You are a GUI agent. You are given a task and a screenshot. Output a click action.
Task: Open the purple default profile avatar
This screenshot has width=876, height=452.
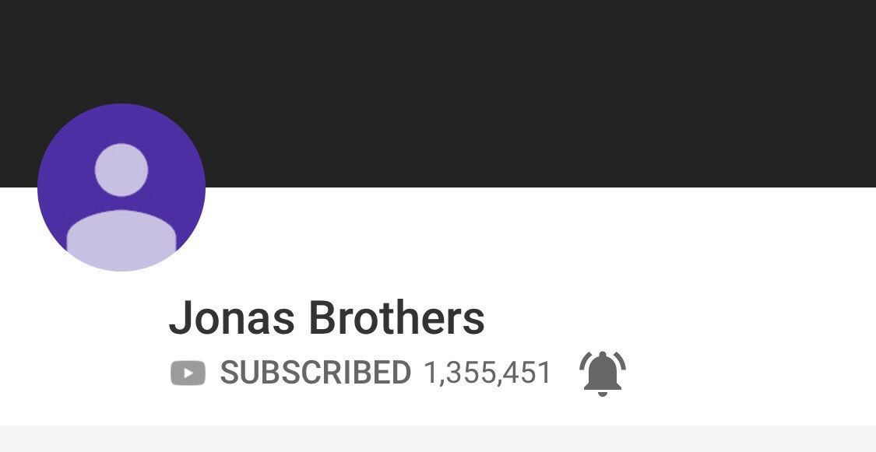pyautogui.click(x=121, y=187)
